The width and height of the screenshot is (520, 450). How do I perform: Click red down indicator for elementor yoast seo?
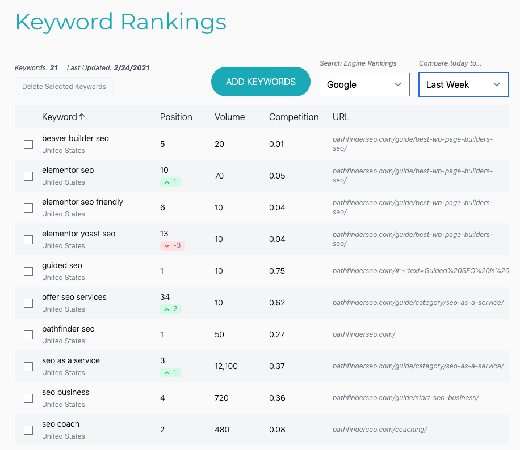(x=173, y=246)
